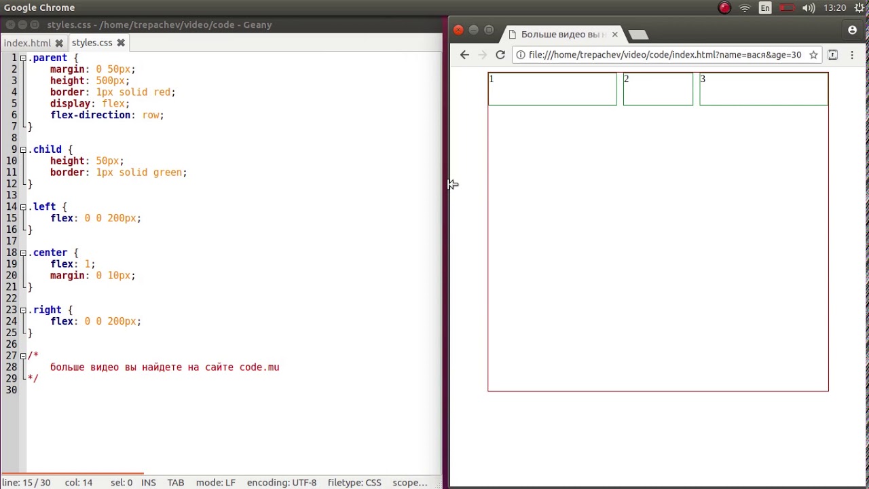The width and height of the screenshot is (869, 489).
Task: Open the En keyboard layout indicator
Action: coord(765,8)
